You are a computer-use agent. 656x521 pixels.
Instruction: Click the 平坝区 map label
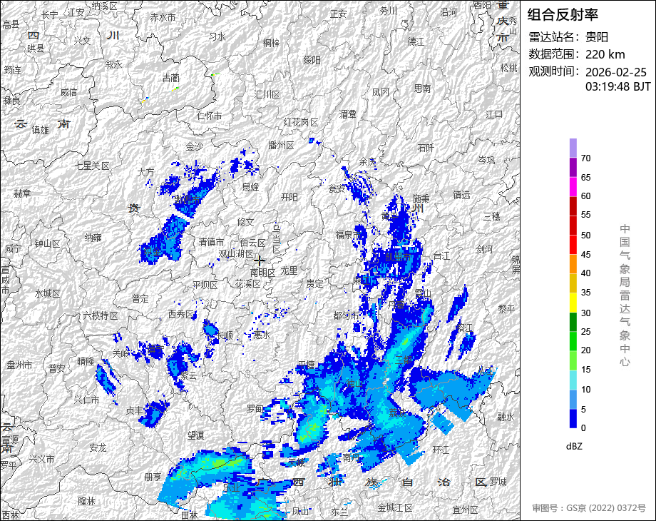(205, 285)
